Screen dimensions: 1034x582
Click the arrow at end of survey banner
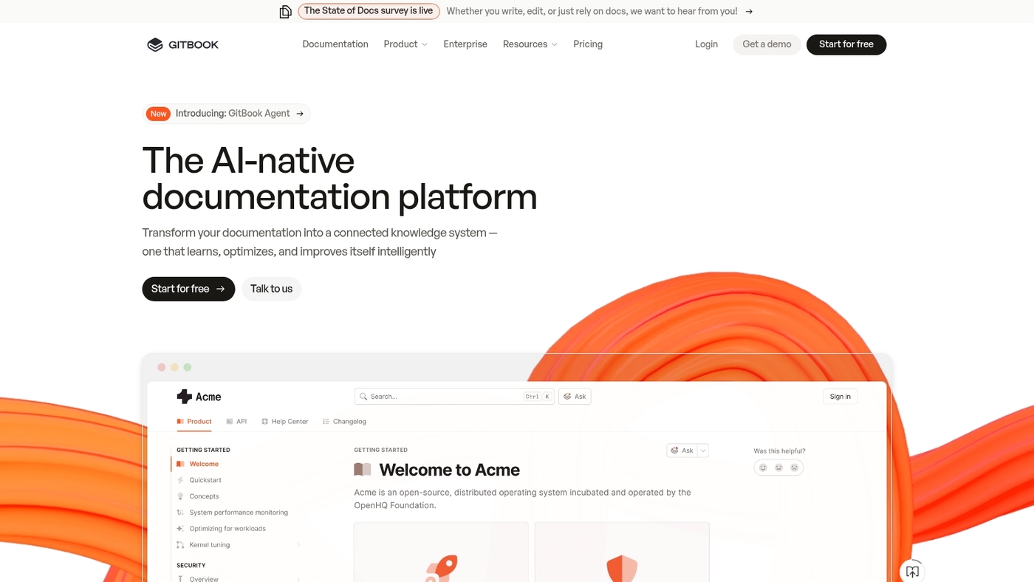click(x=749, y=11)
